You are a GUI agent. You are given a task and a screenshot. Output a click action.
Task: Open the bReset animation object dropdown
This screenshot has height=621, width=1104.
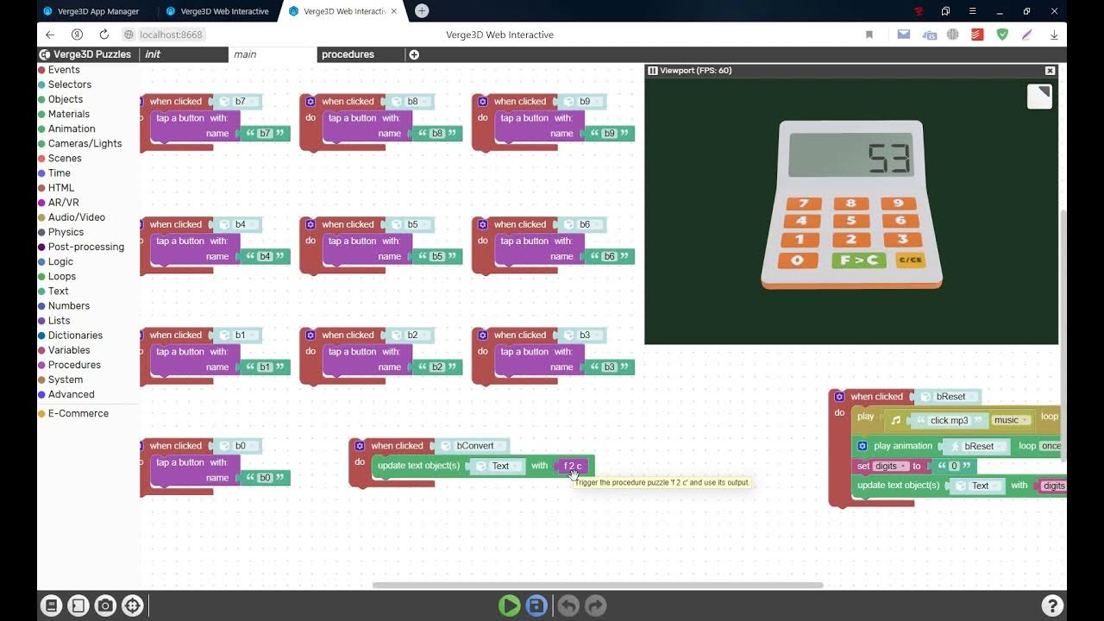click(x=975, y=446)
